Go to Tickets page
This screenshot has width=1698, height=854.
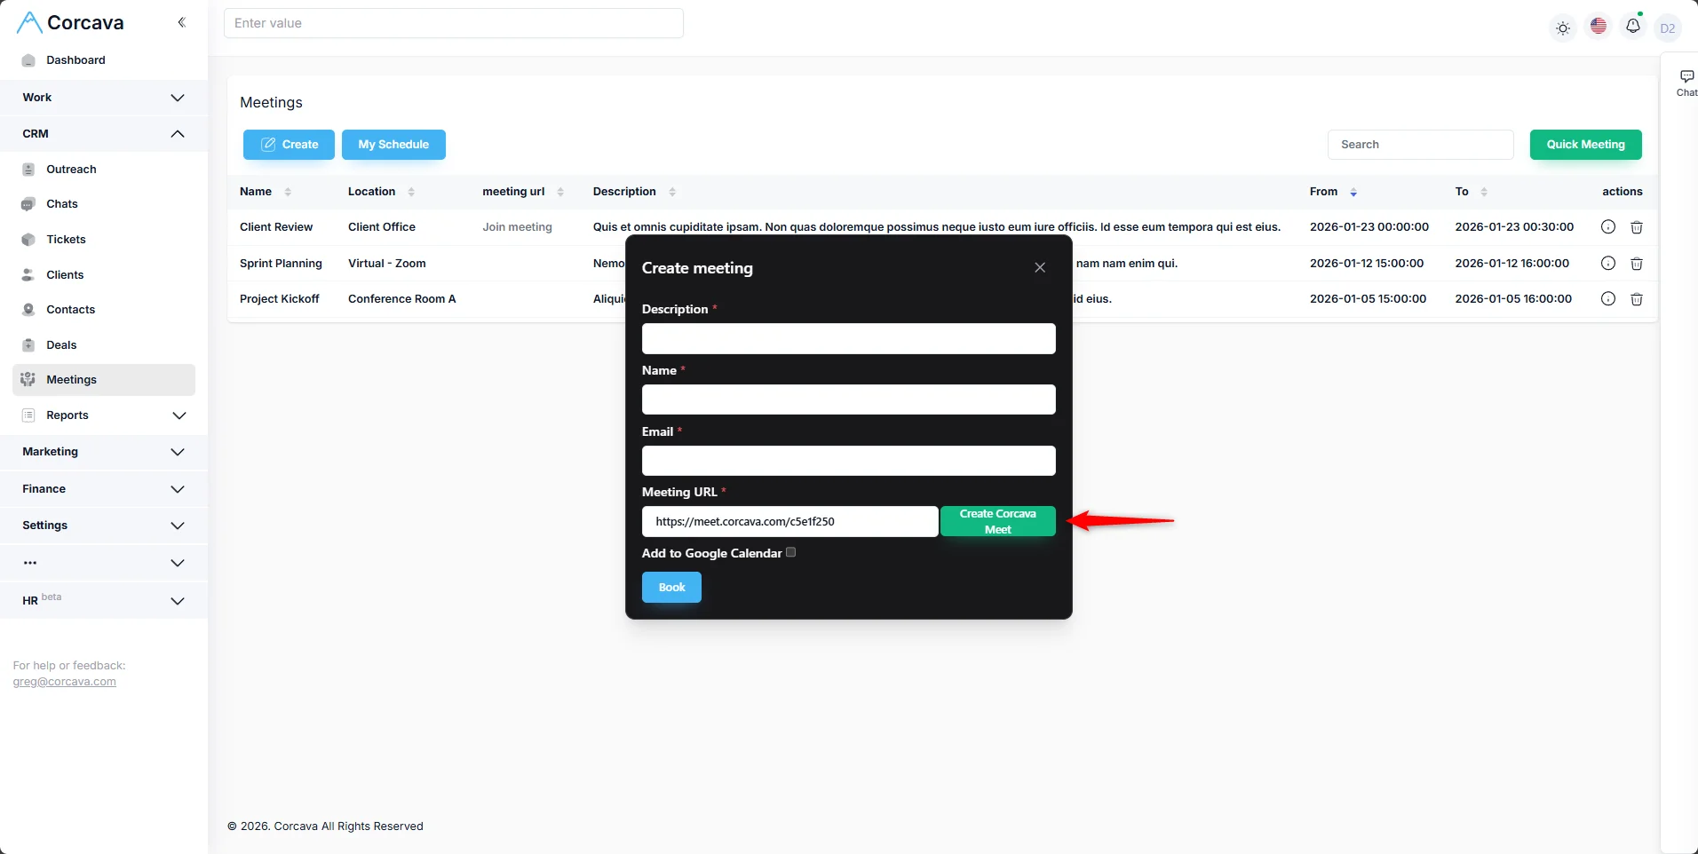click(x=66, y=240)
